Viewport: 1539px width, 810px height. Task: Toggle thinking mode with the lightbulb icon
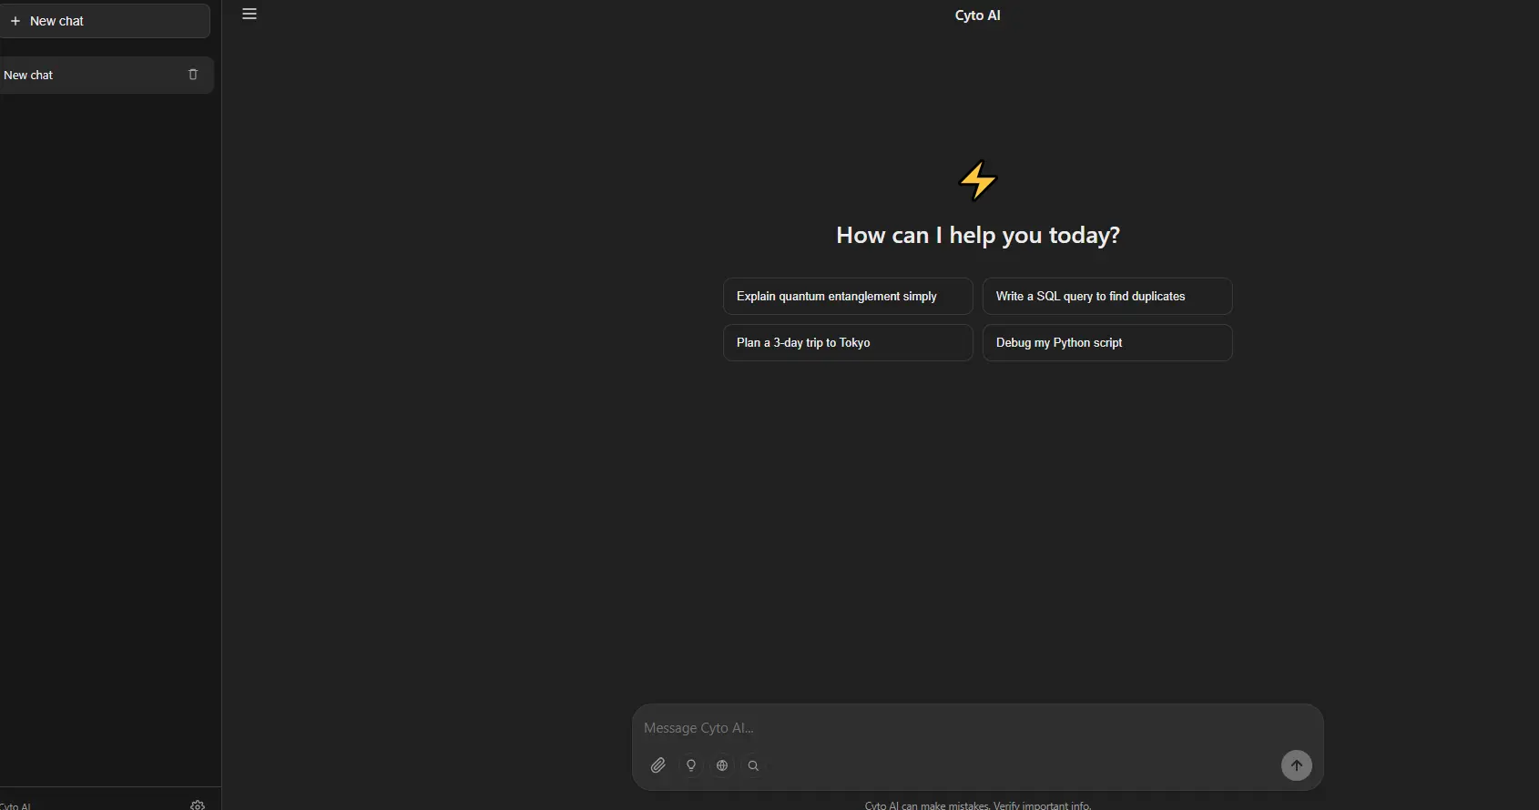(691, 765)
